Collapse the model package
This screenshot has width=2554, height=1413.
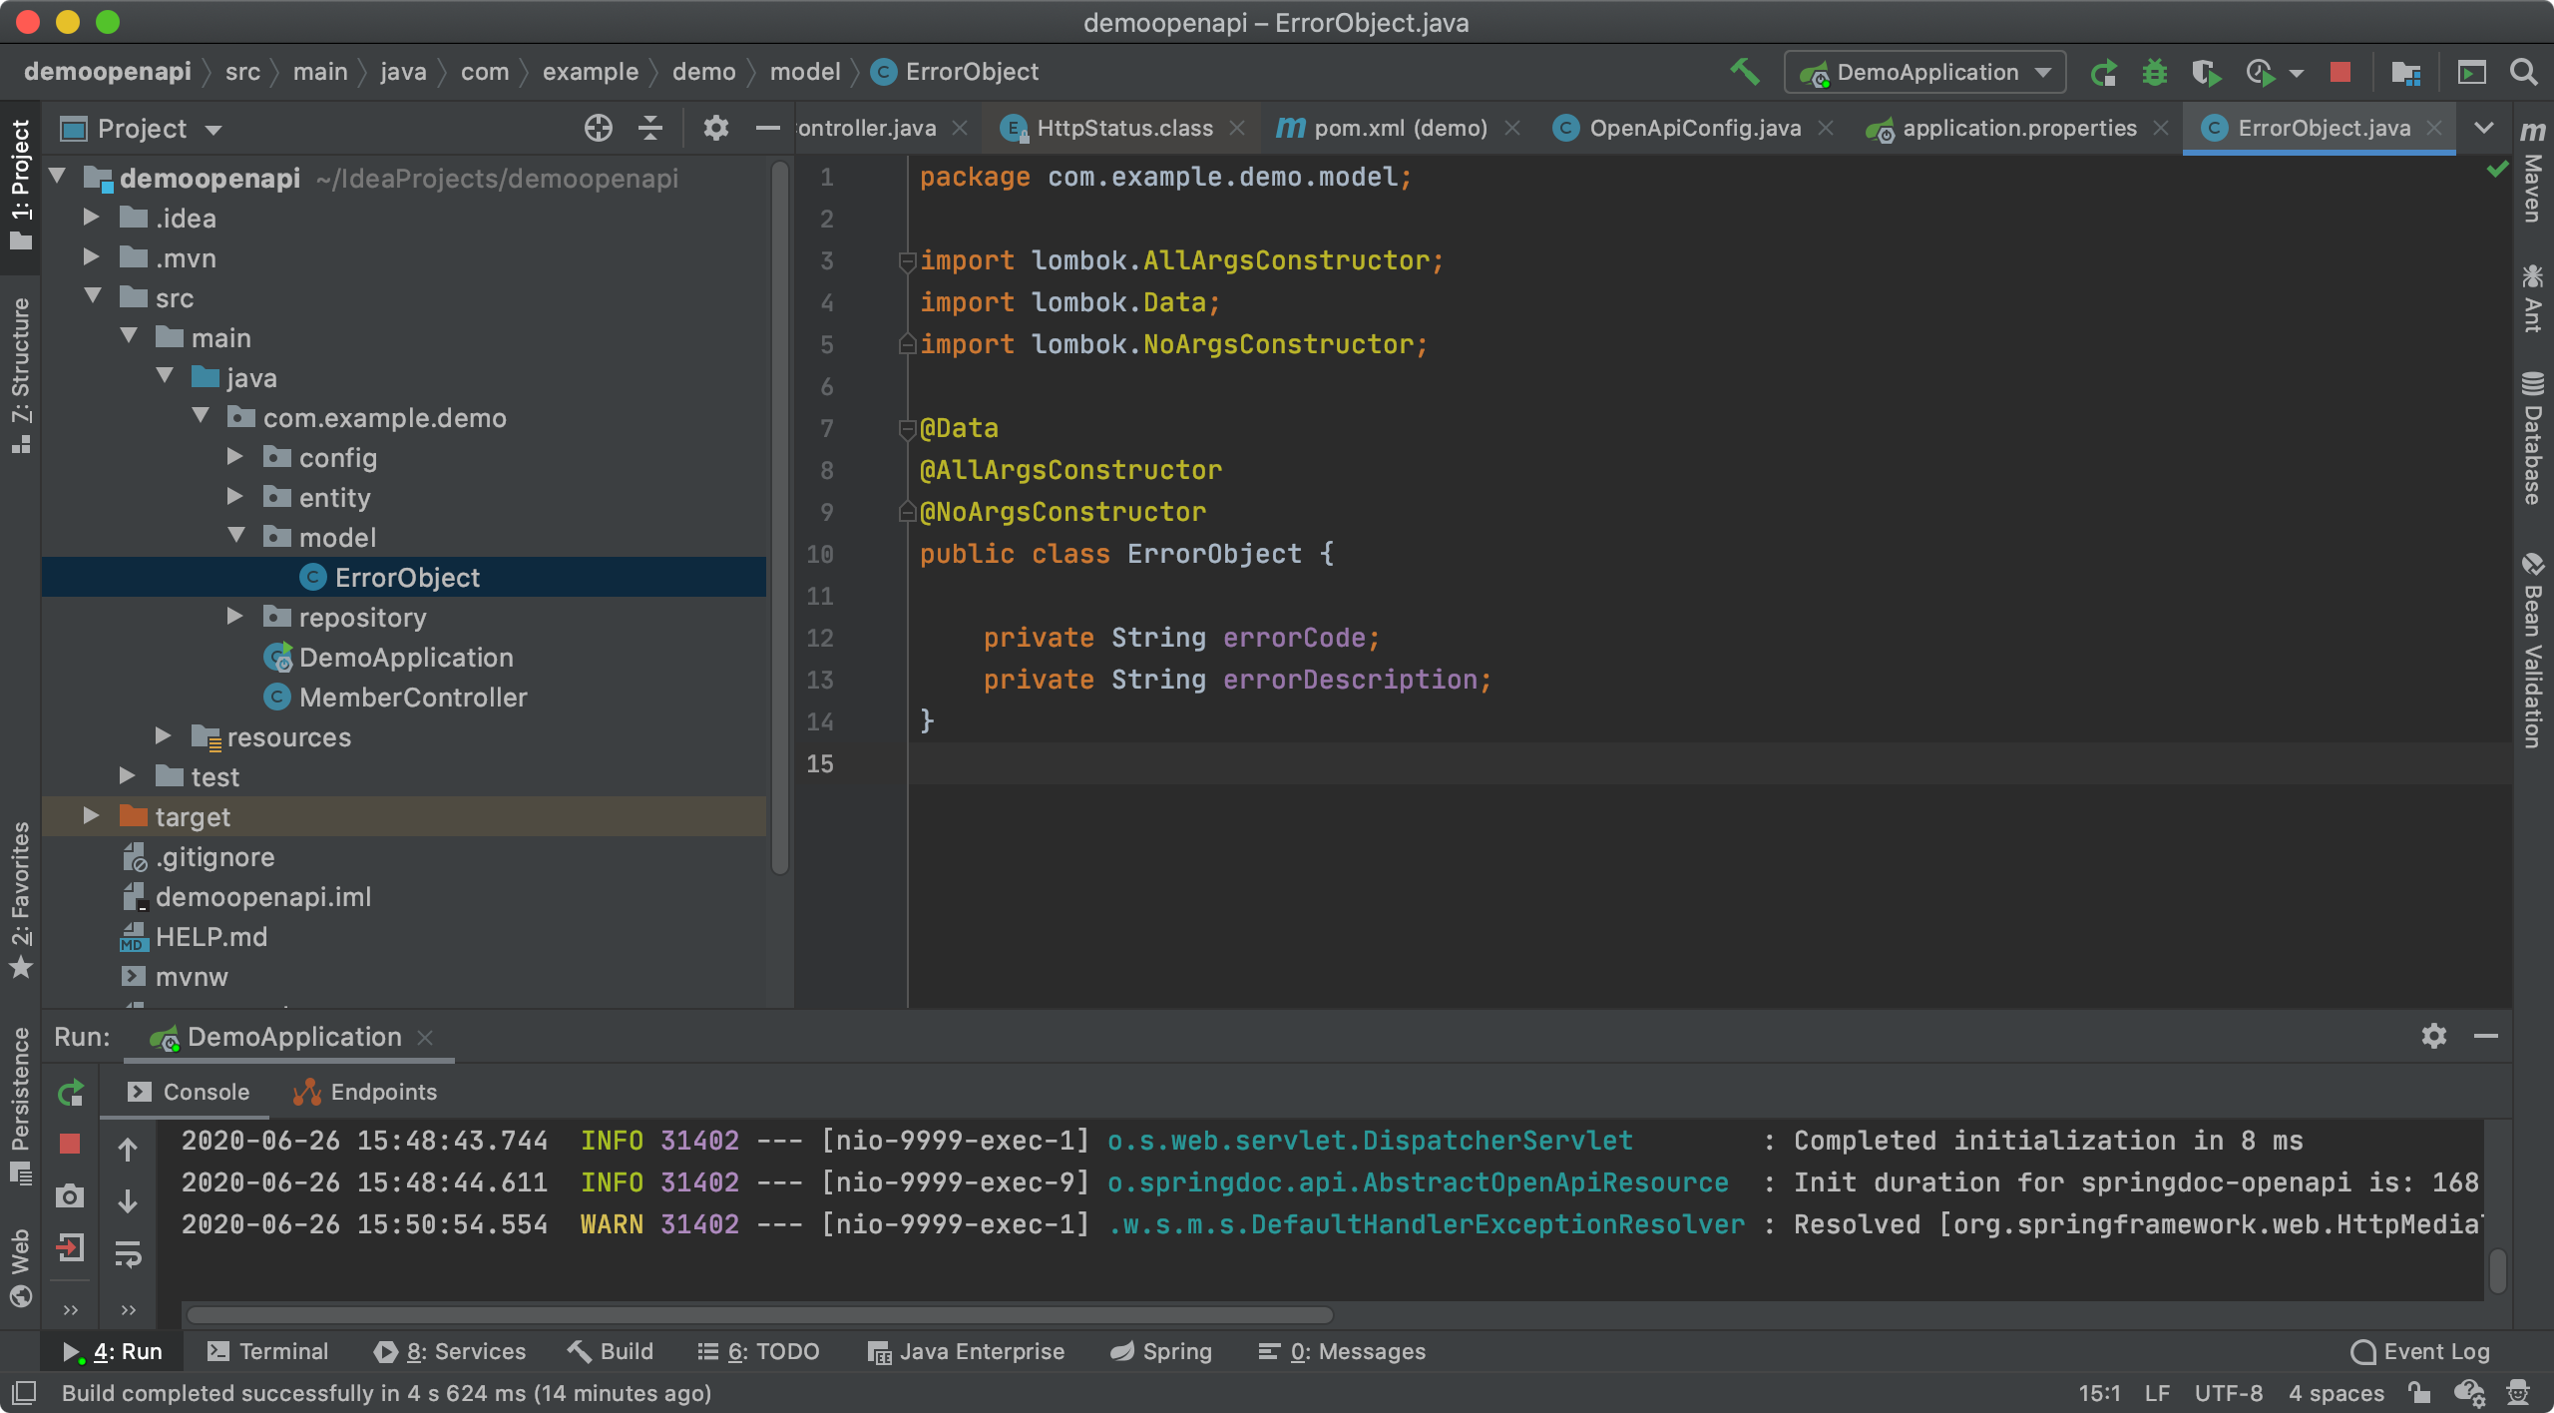tap(236, 537)
